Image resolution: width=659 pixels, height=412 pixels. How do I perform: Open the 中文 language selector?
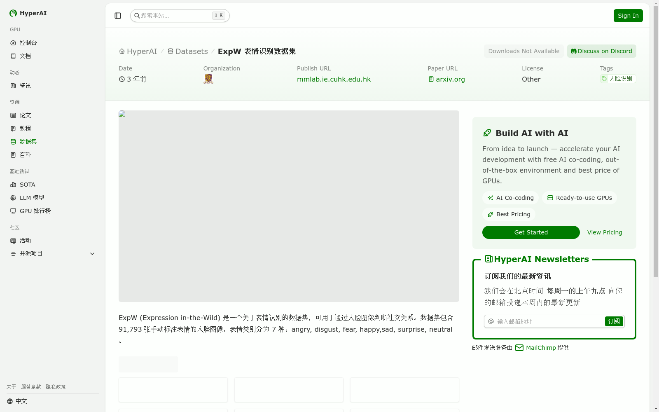pyautogui.click(x=17, y=401)
